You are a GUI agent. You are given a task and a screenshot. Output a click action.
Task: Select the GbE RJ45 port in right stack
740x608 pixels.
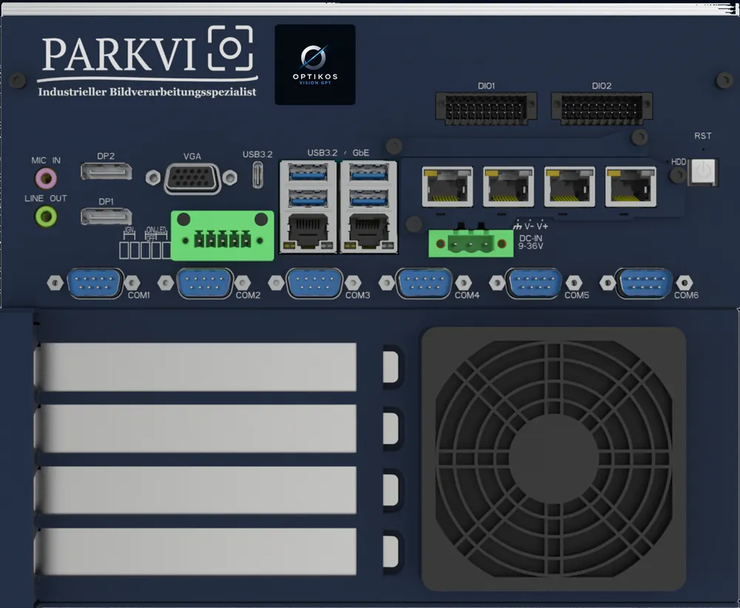[369, 231]
